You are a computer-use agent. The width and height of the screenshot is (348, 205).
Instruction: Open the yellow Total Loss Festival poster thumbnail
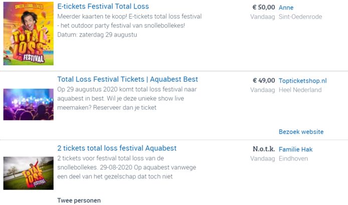pyautogui.click(x=28, y=34)
